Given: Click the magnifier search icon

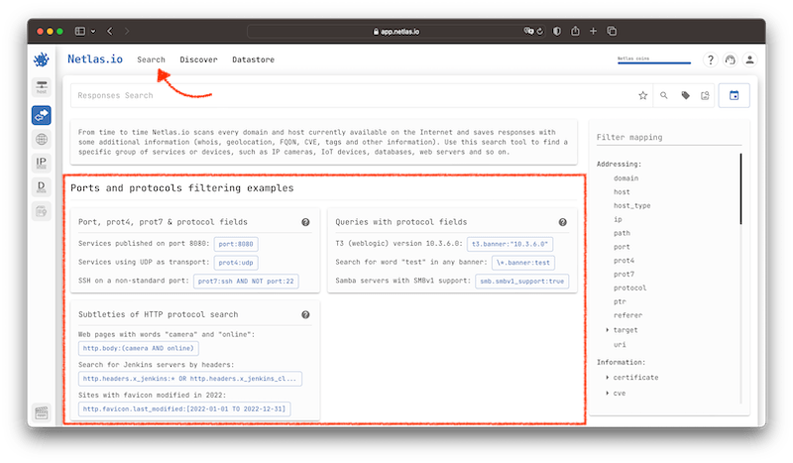Looking at the screenshot, I should click(664, 95).
